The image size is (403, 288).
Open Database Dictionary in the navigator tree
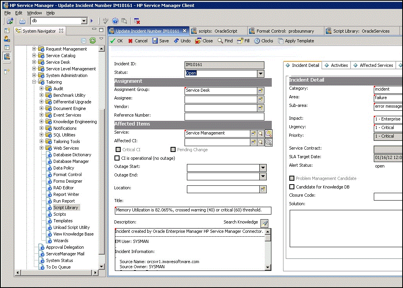[72, 155]
